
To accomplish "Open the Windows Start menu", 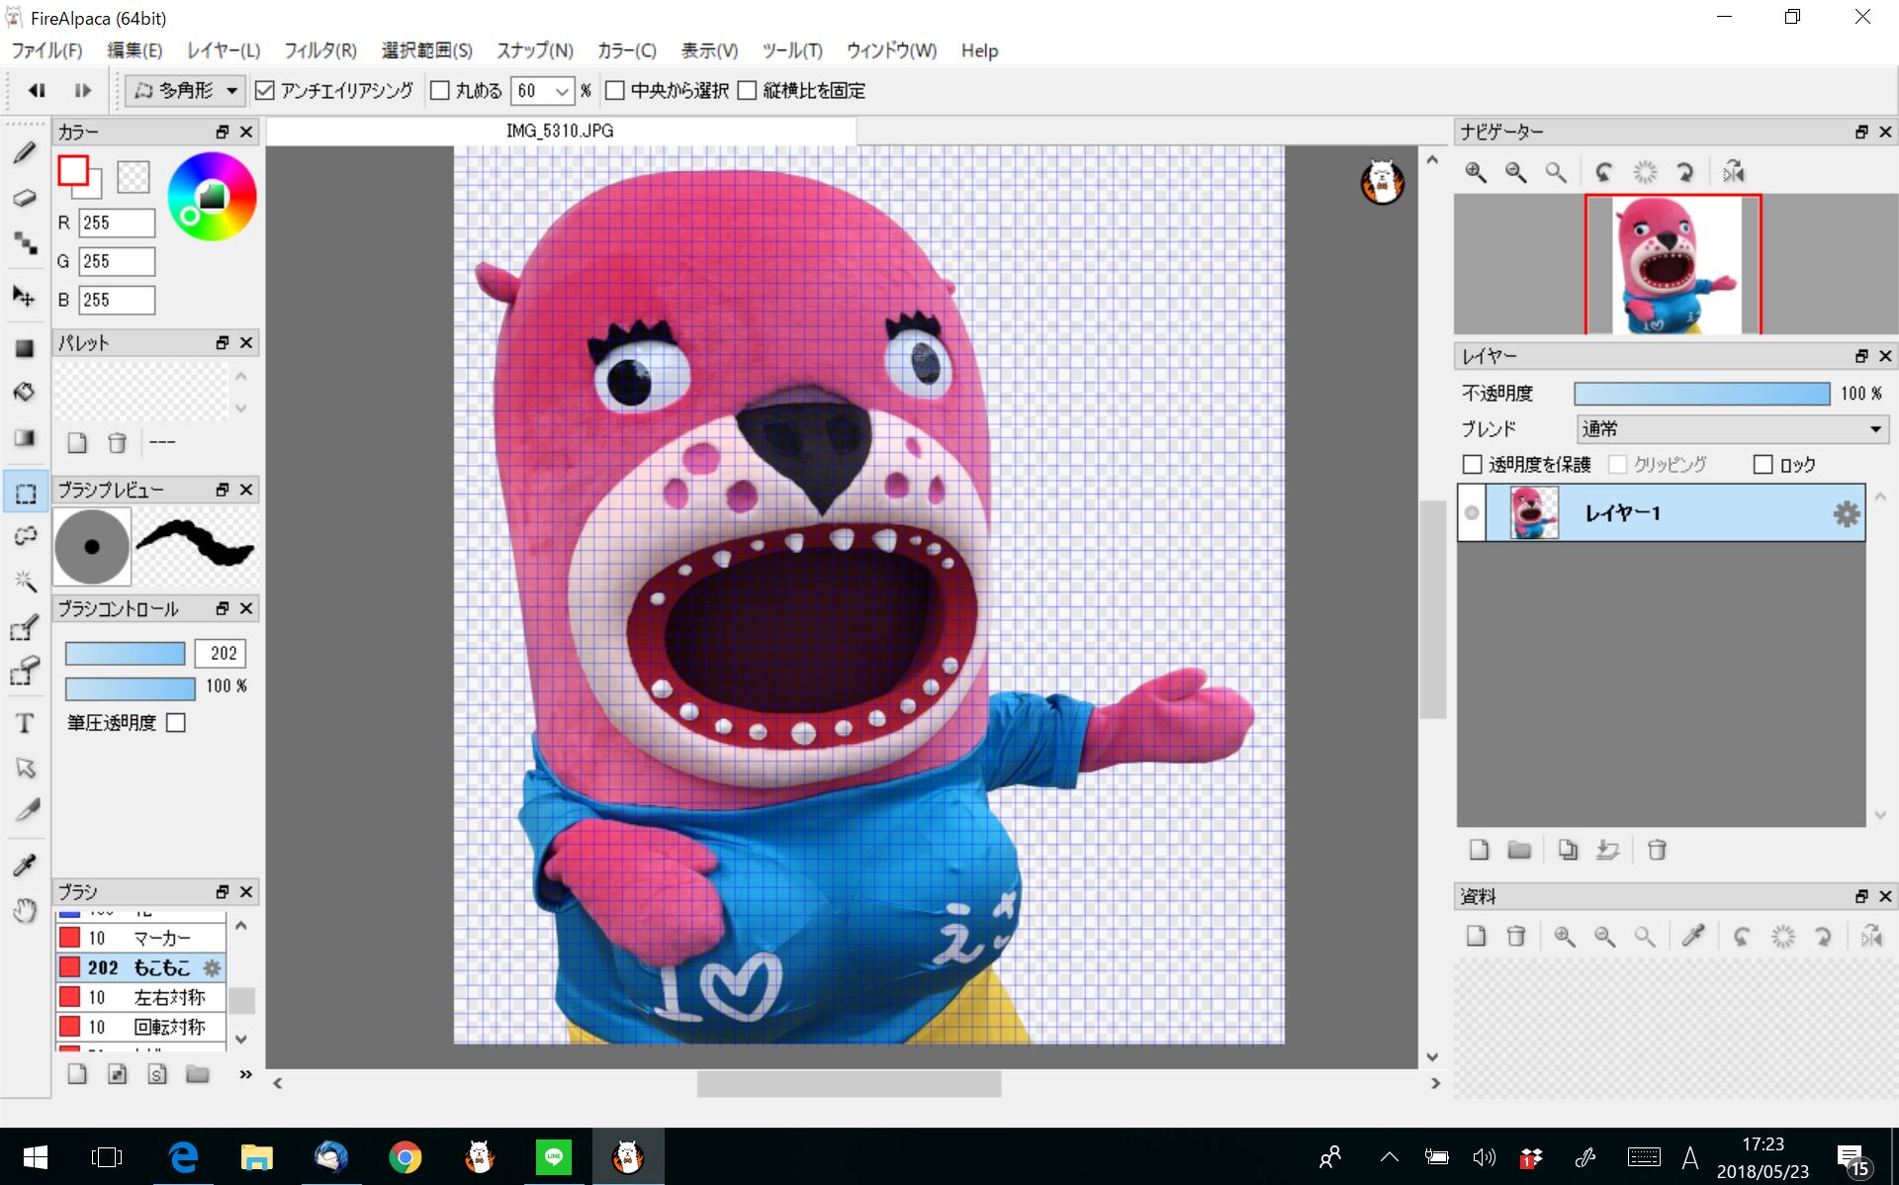I will pyautogui.click(x=35, y=1156).
